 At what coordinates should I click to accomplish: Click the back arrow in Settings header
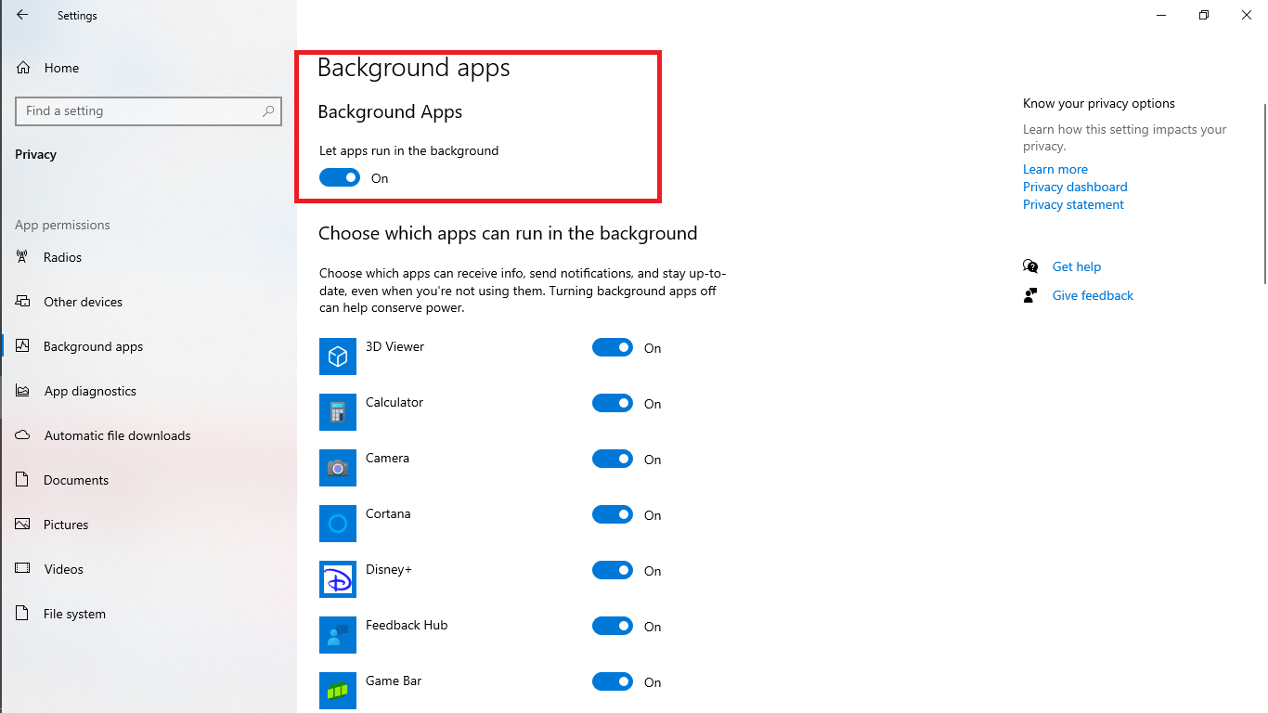tap(22, 15)
